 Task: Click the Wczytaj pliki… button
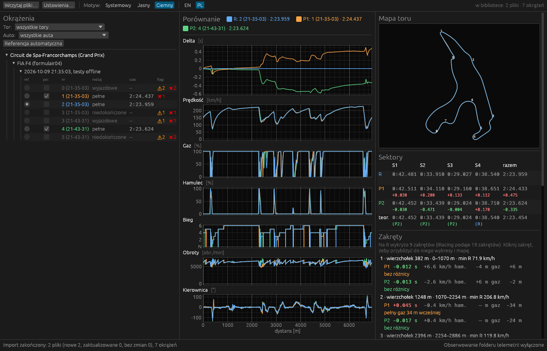(x=21, y=5)
